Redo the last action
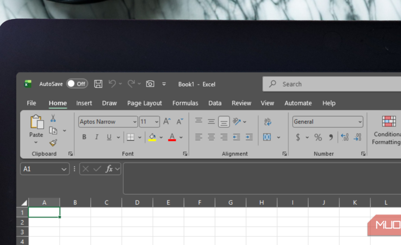This screenshot has width=401, height=245. [131, 84]
